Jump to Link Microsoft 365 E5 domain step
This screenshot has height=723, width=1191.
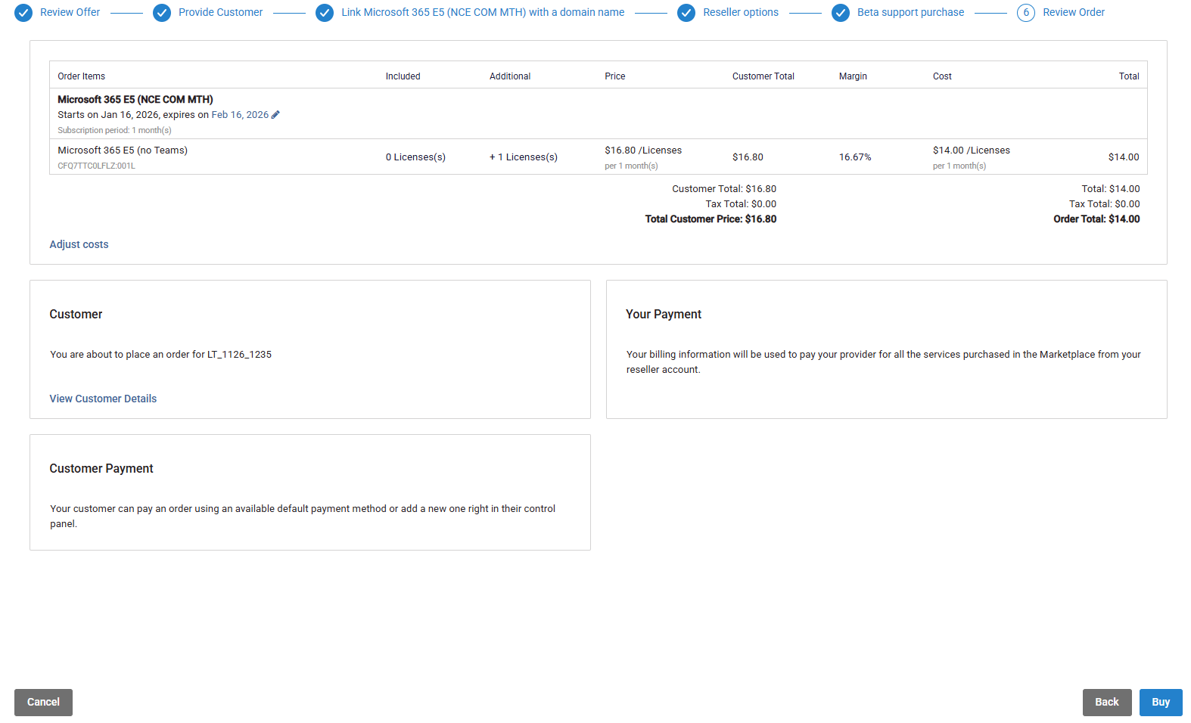[482, 13]
